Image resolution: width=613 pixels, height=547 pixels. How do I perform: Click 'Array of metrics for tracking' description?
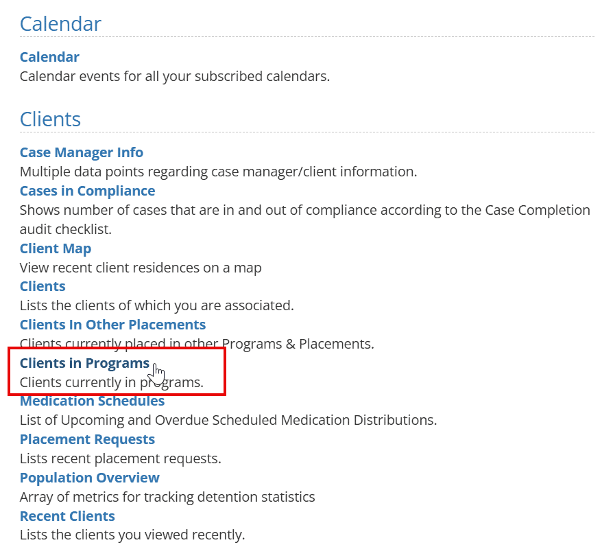pyautogui.click(x=167, y=497)
